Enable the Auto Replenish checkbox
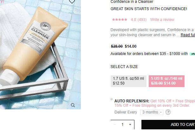 point(112,99)
